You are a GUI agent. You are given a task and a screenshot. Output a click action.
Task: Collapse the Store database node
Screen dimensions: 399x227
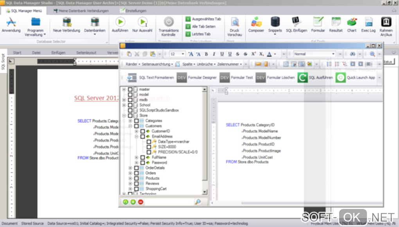124,115
